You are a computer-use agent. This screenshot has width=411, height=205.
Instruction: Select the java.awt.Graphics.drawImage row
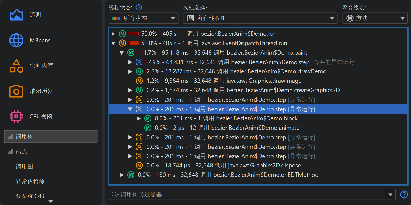(x=224, y=81)
